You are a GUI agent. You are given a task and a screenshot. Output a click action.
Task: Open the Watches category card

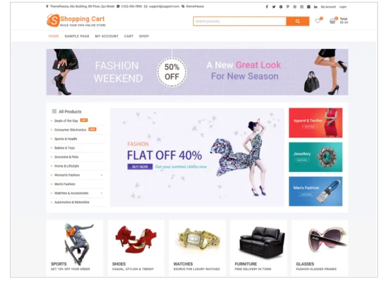197,248
